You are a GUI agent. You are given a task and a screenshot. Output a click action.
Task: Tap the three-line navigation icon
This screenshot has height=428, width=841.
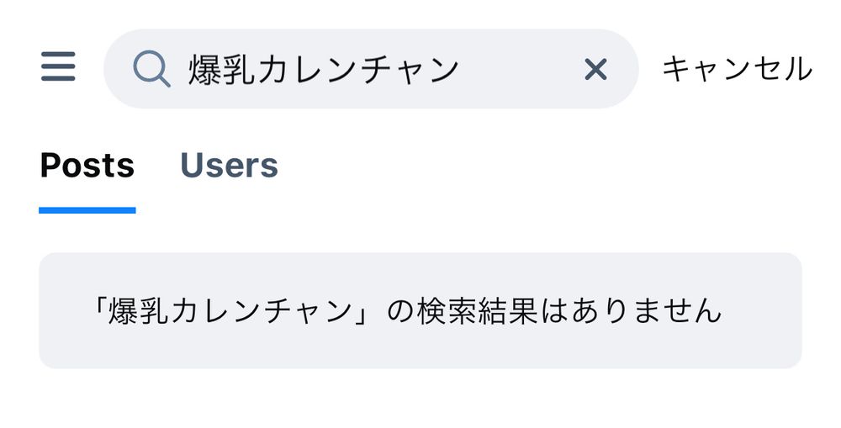pos(58,67)
